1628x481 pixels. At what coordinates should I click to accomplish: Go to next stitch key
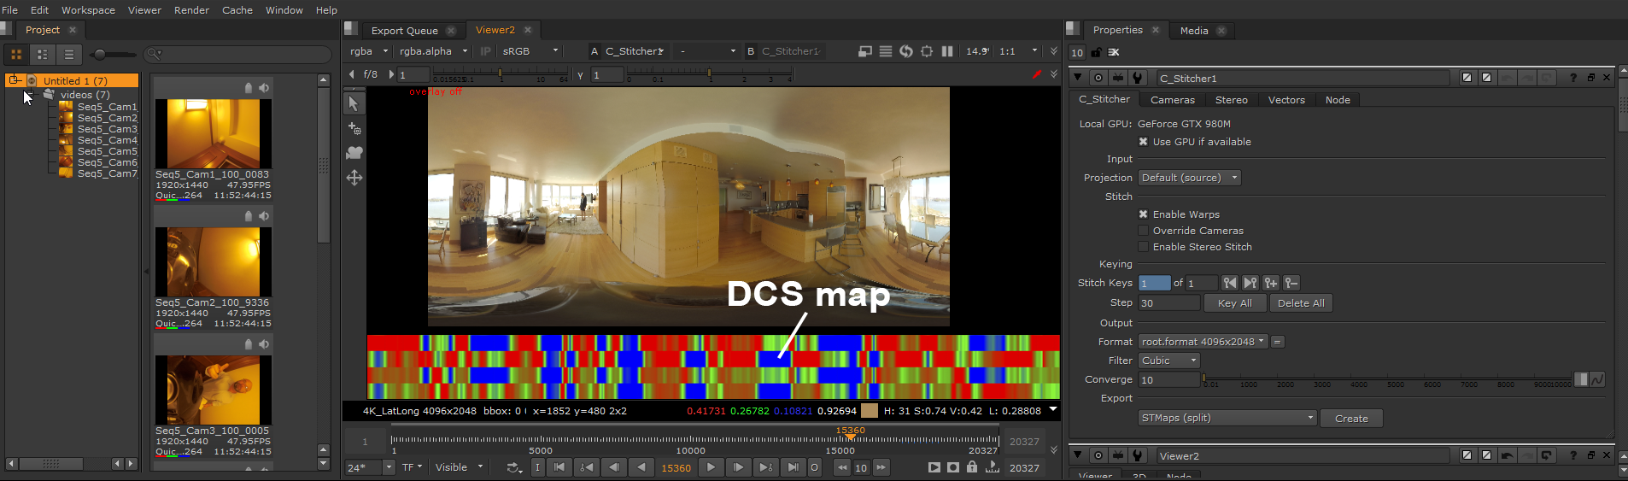click(x=1250, y=283)
